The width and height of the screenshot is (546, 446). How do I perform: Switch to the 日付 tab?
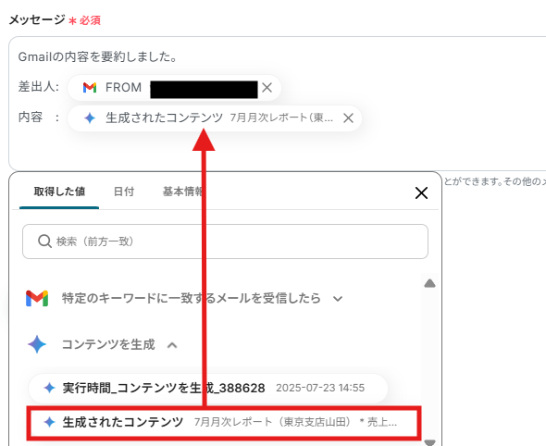[124, 192]
